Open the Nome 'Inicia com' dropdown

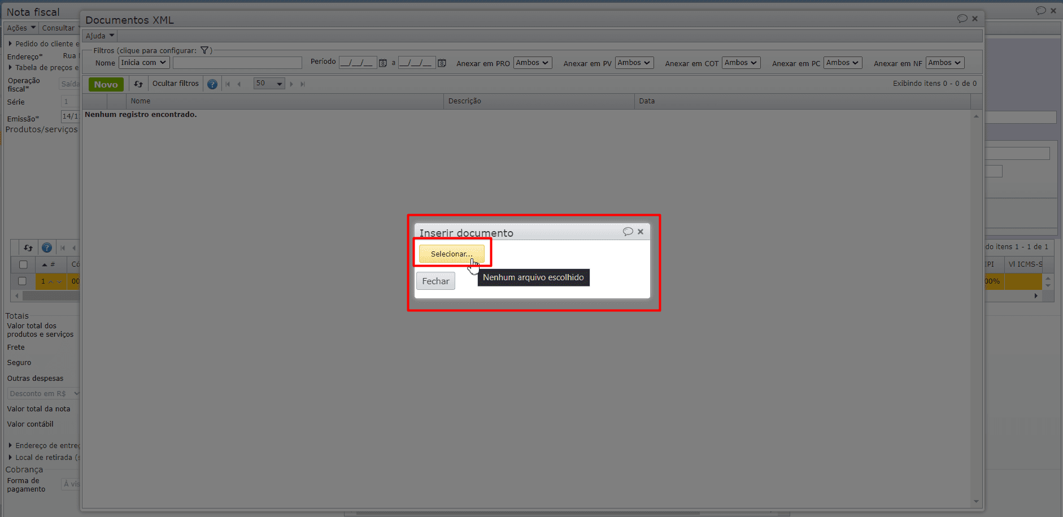click(x=144, y=63)
